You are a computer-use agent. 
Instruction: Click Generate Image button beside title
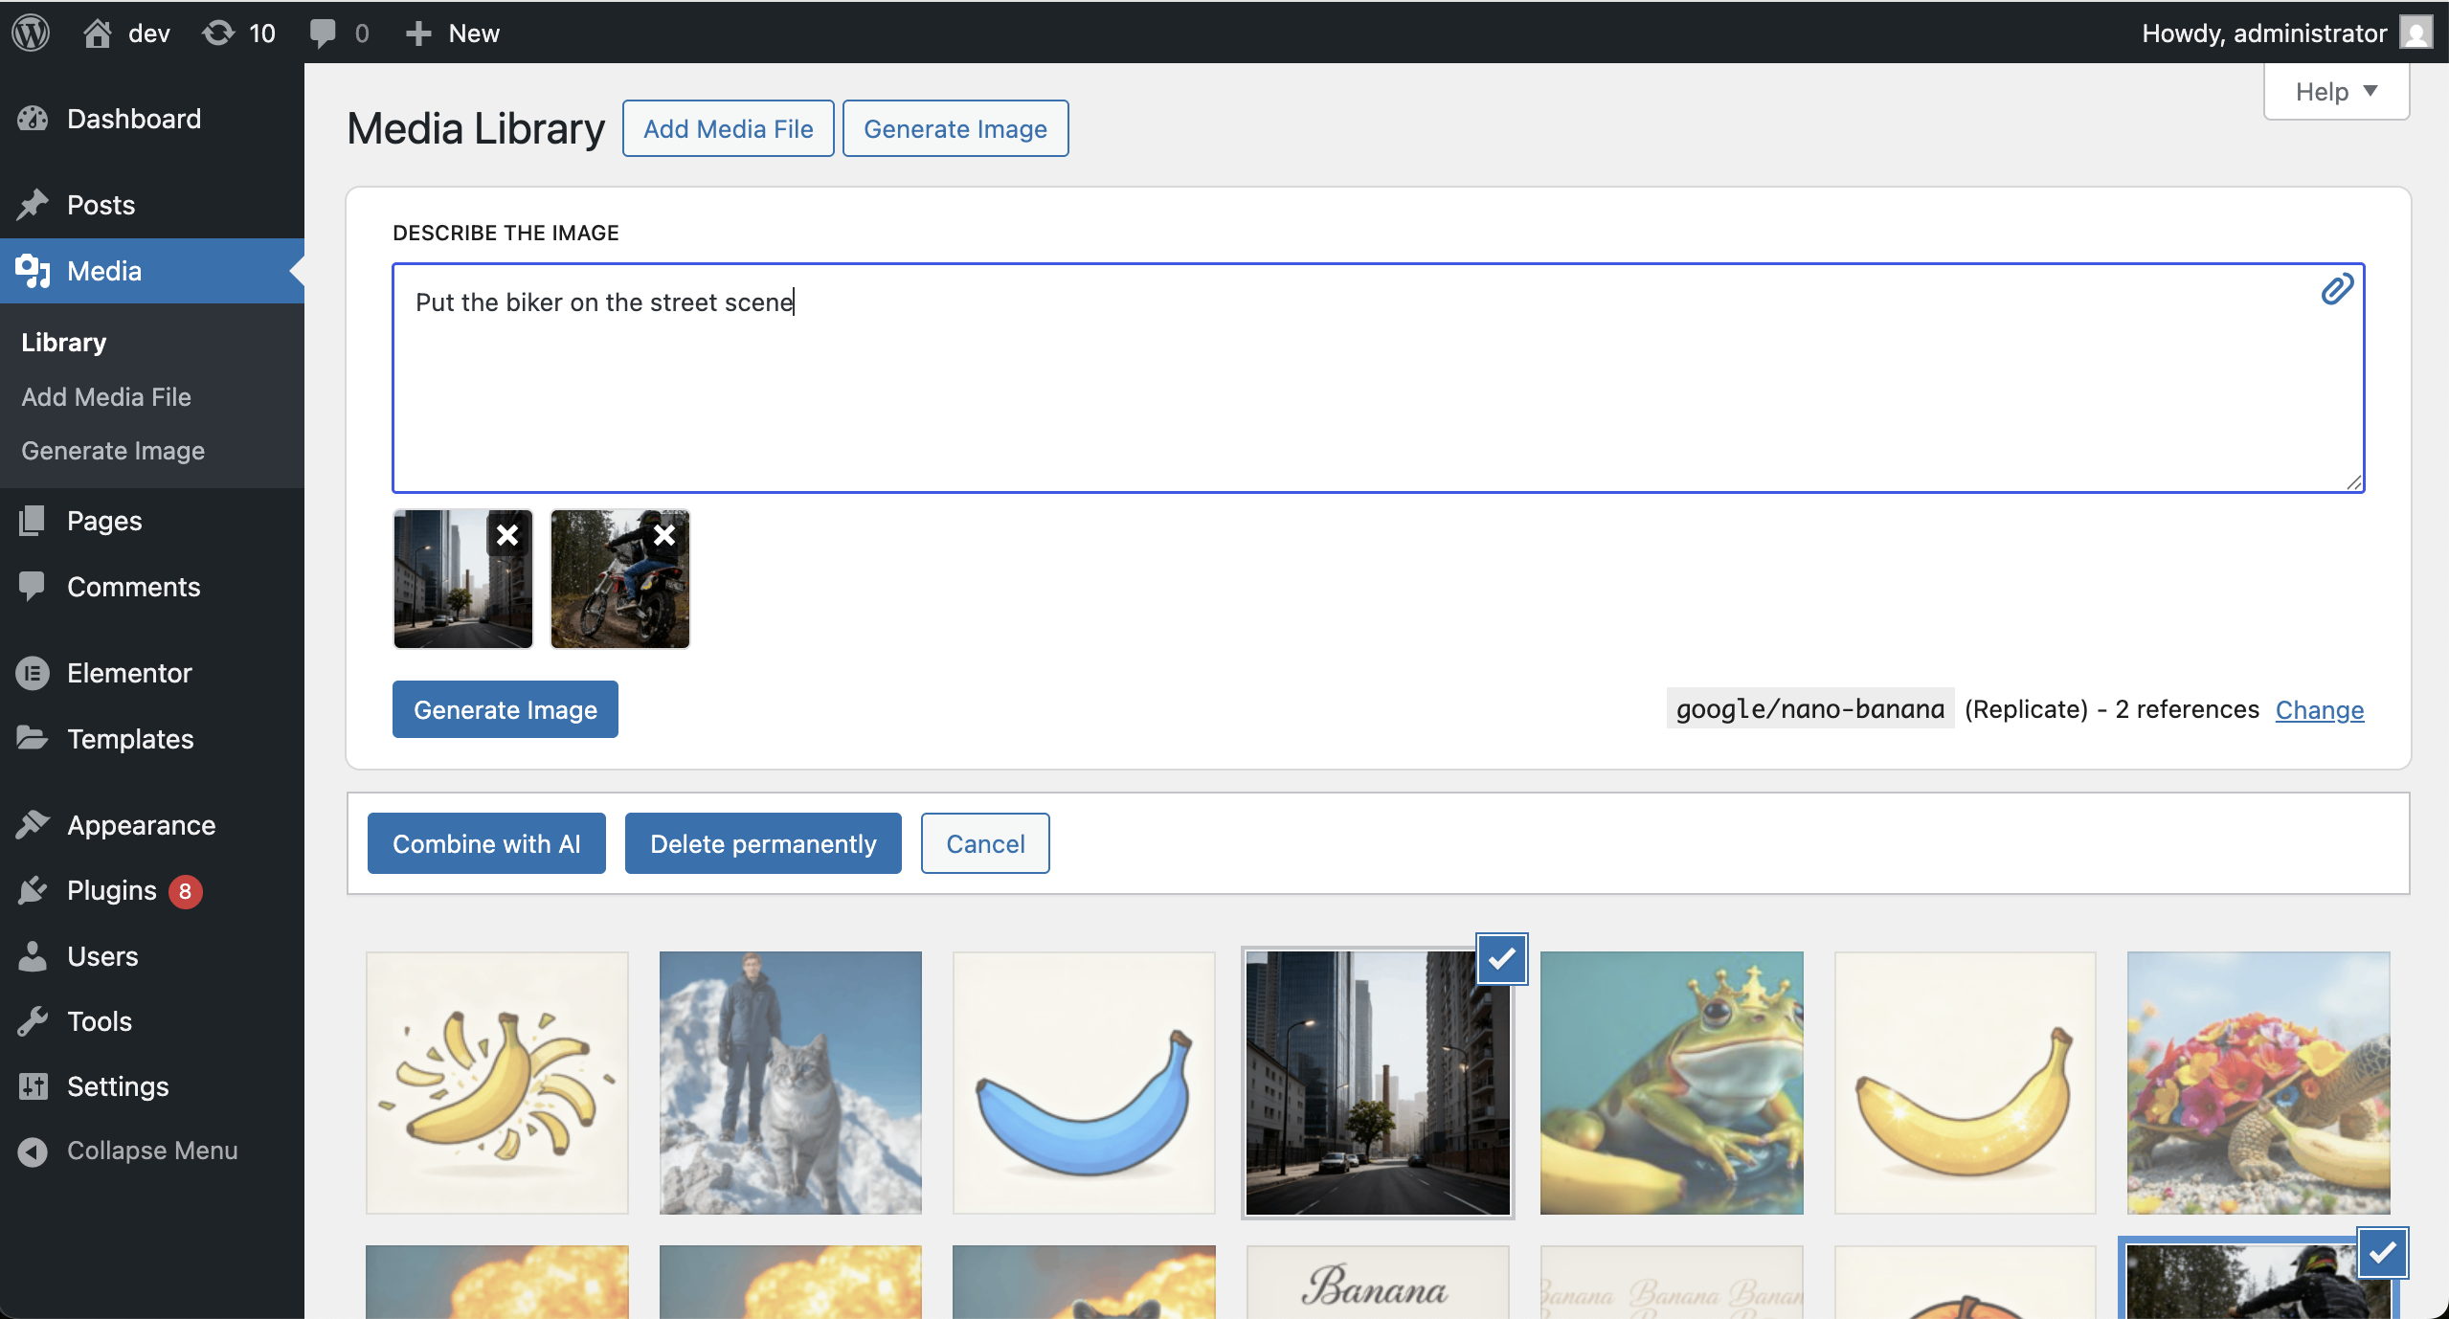pyautogui.click(x=955, y=128)
